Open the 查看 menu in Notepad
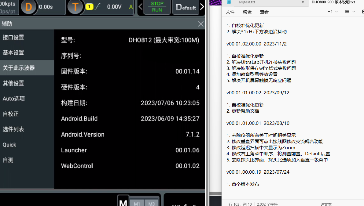Screen dimensions: 364x206 (x=264, y=12)
